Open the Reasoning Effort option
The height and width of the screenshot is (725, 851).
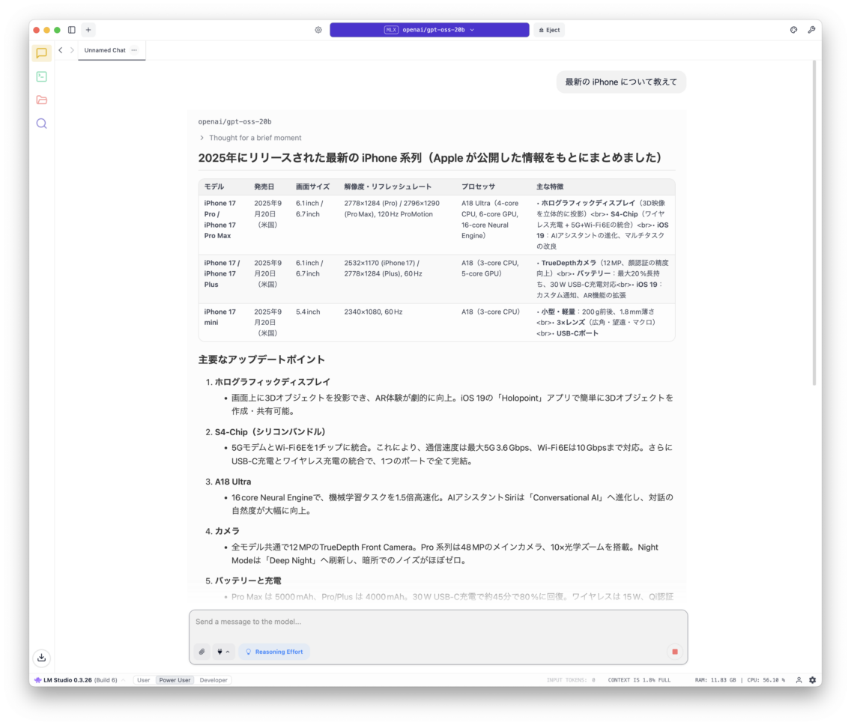[274, 652]
